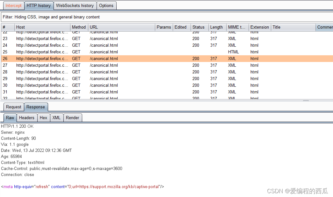This screenshot has width=333, height=197.
Task: Select history row number 23
Action: pos(167,38)
